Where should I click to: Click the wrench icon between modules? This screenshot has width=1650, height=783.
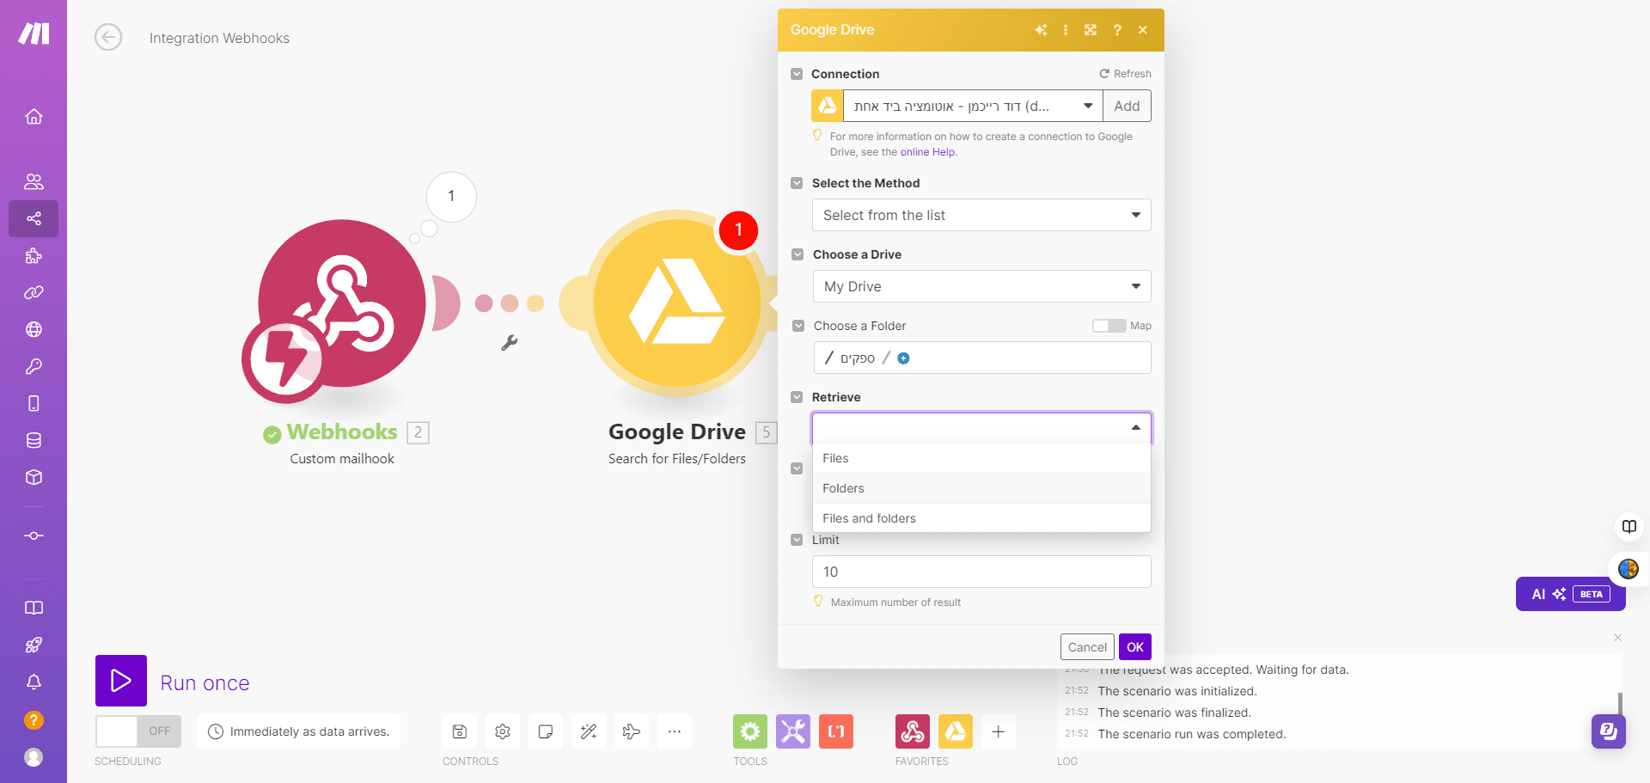(x=510, y=343)
